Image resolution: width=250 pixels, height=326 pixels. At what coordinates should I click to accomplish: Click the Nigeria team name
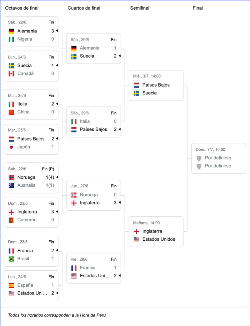[25, 39]
